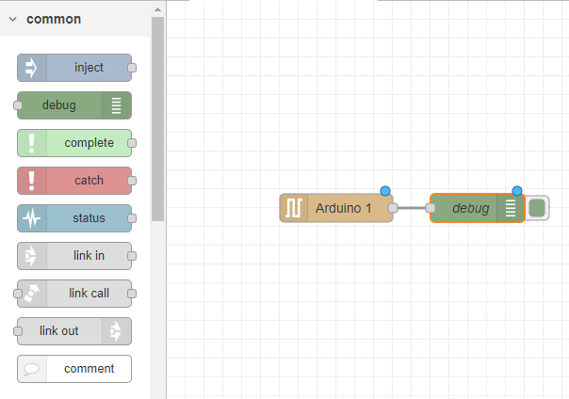569x399 pixels.
Task: Click the Arduino 1 node output port
Action: pos(393,208)
